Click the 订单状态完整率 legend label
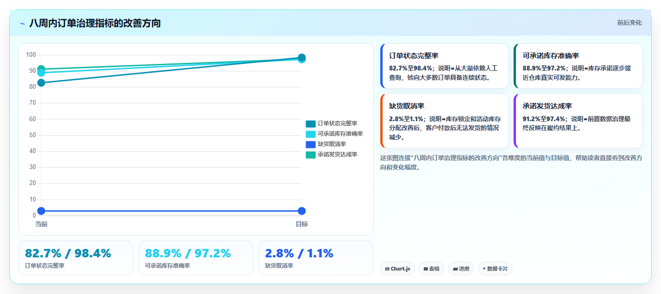 tap(337, 124)
